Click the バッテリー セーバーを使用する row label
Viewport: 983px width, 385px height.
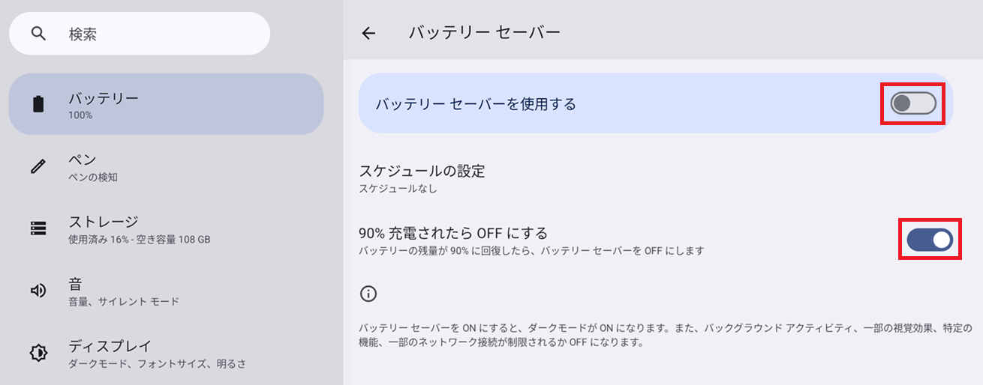476,104
